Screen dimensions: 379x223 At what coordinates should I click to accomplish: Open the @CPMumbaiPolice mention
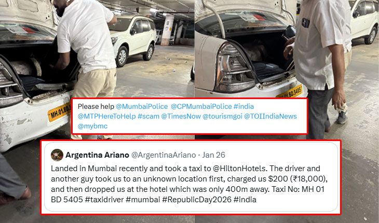coord(201,106)
